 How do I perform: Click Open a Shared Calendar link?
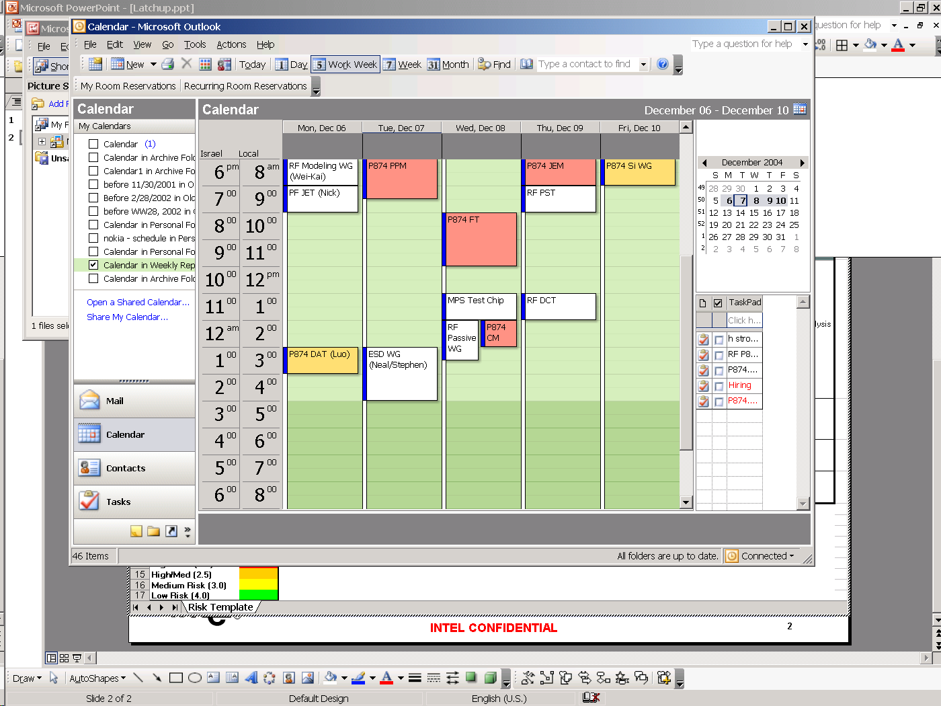138,302
